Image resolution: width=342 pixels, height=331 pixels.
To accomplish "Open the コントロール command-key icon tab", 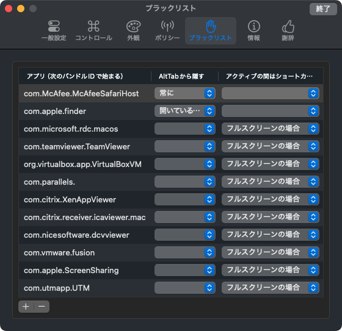I will (93, 30).
